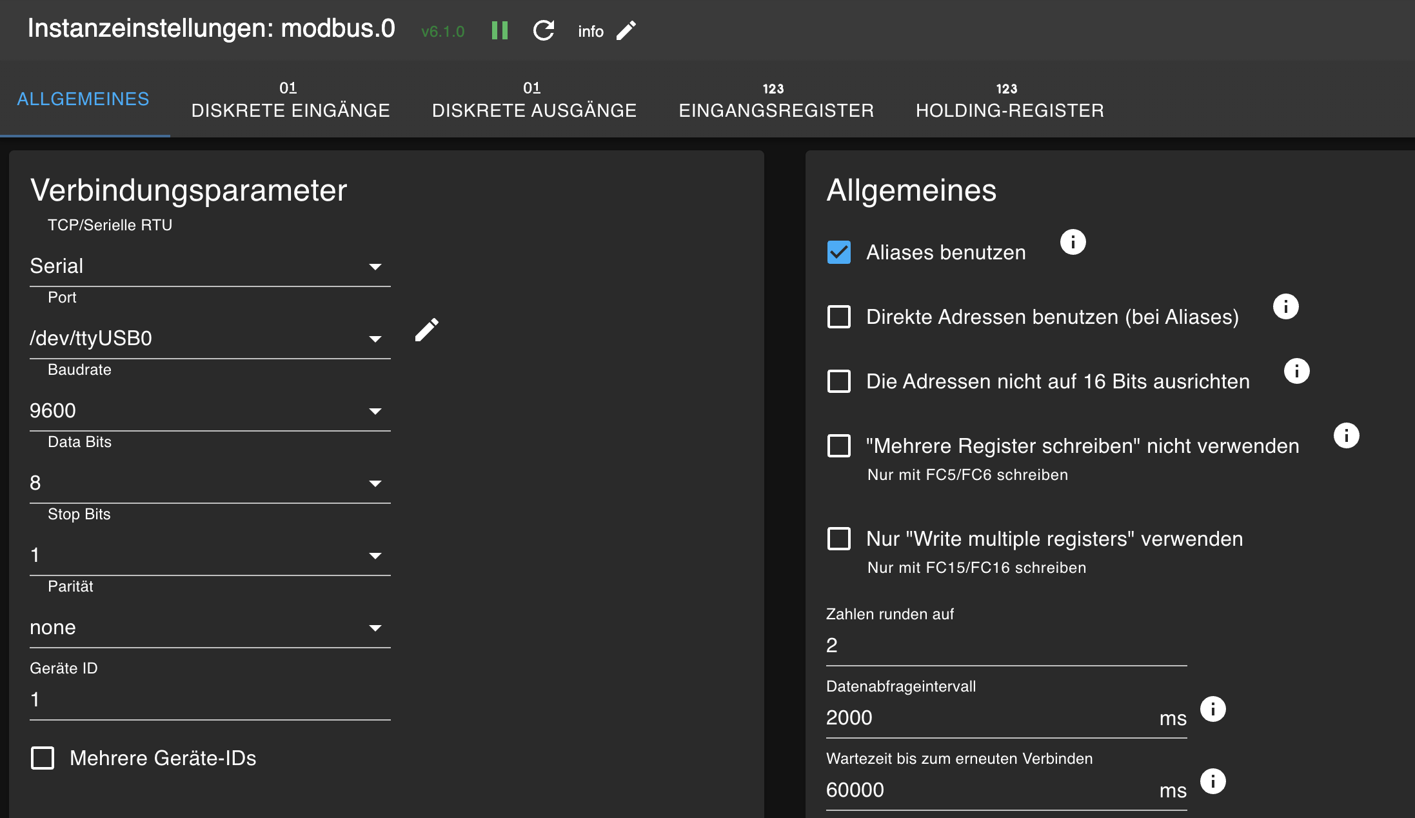1415x818 pixels.
Task: Click pencil icon beside the Port field
Action: [426, 330]
